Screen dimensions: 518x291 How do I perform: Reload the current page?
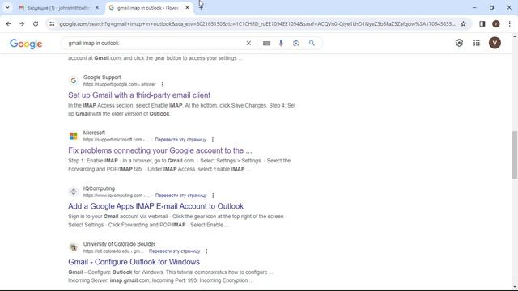coord(36,23)
